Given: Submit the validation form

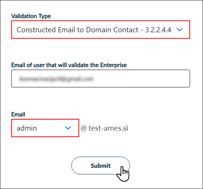Looking at the screenshot, I should (100, 165).
